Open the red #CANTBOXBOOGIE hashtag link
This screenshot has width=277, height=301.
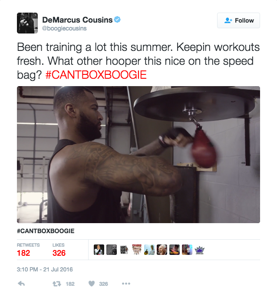coord(96,75)
